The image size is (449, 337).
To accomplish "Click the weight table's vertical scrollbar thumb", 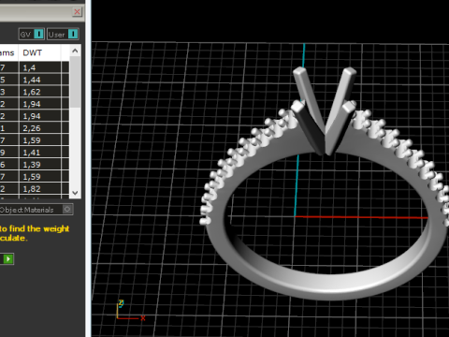I will 75,81.
